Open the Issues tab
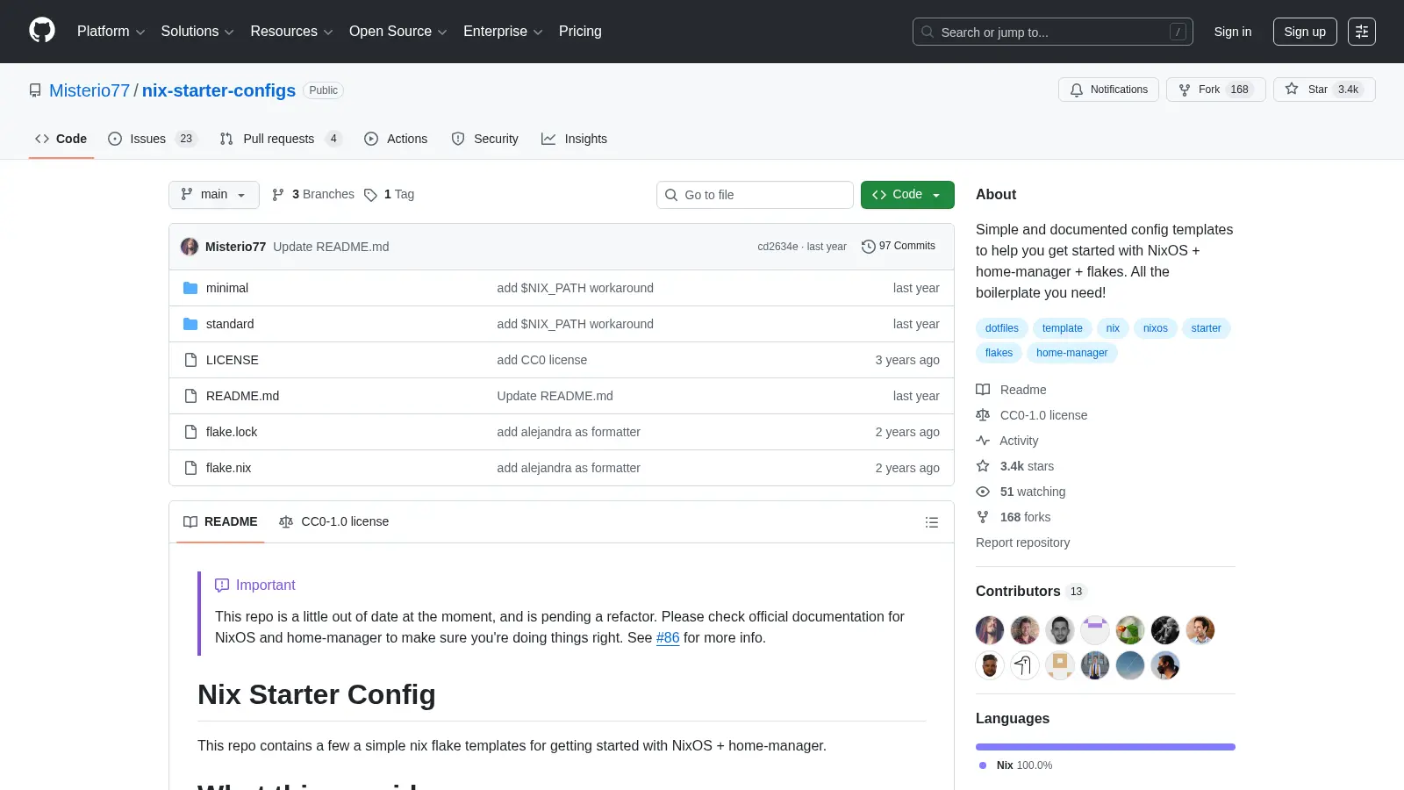1404x790 pixels. [x=152, y=139]
